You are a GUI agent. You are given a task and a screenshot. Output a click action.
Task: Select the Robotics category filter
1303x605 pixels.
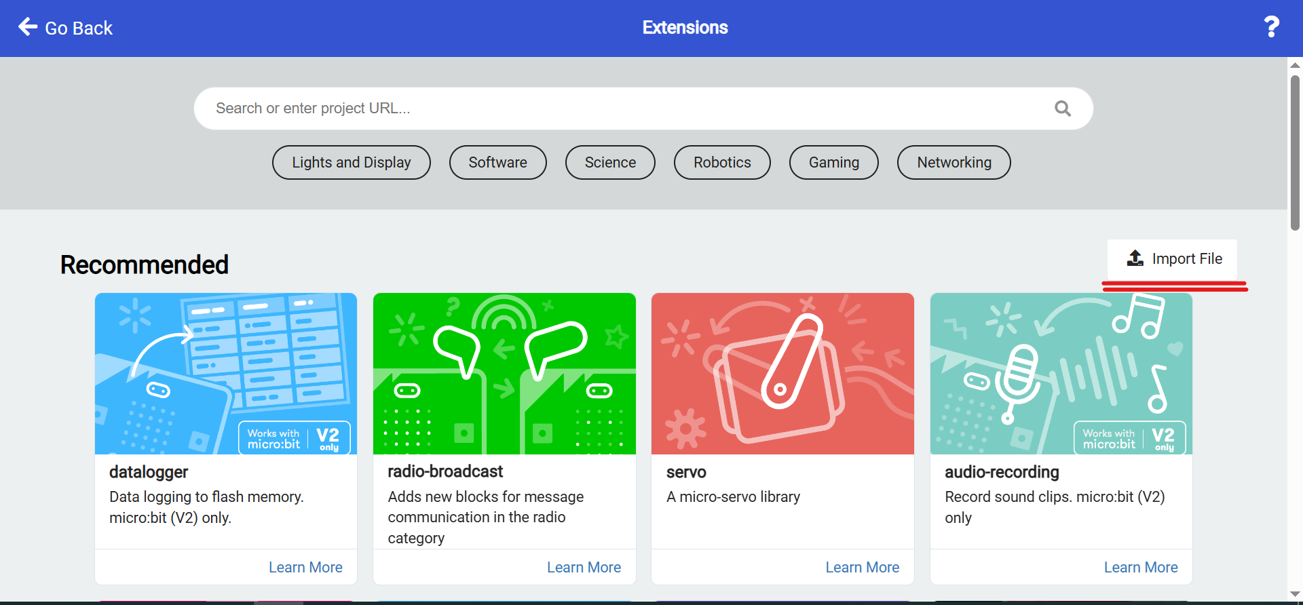coord(722,163)
